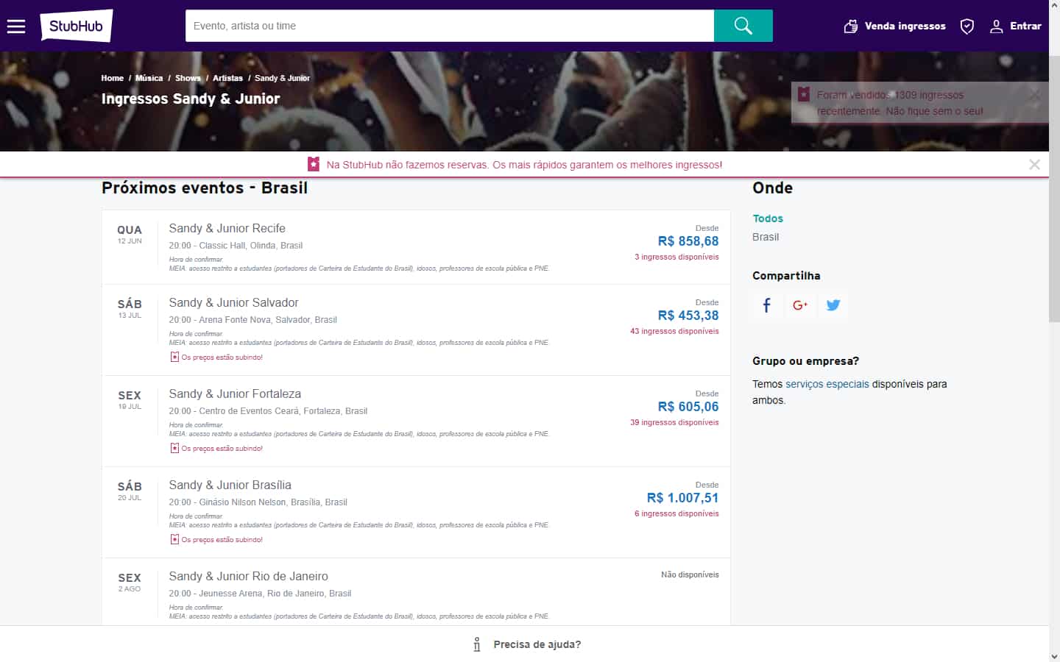
Task: Share on Twitter
Action: (x=833, y=305)
